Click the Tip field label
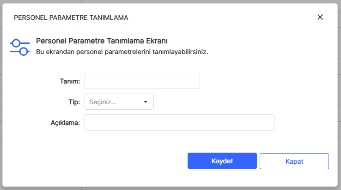Screen dimensions: 341x190 click(x=74, y=102)
